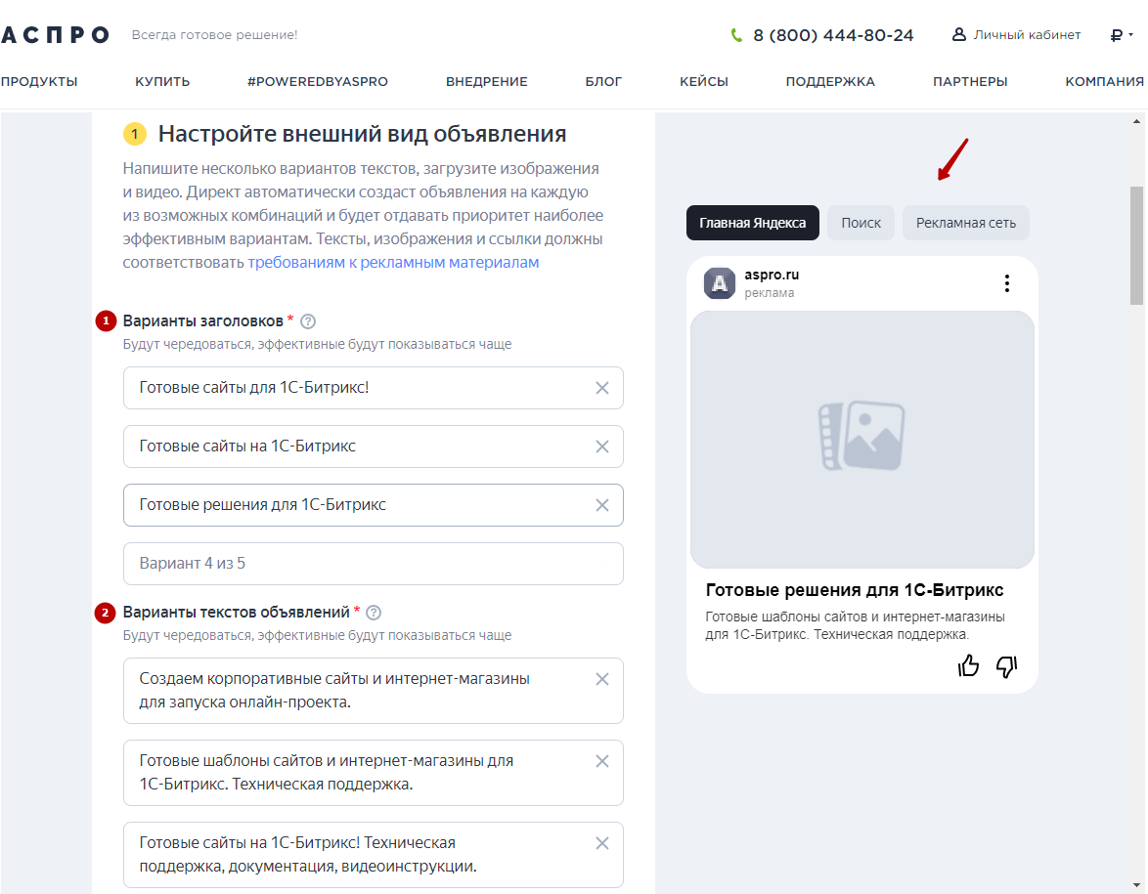Expand the ruble currency dropdown
The image size is (1148, 894).
(1121, 35)
